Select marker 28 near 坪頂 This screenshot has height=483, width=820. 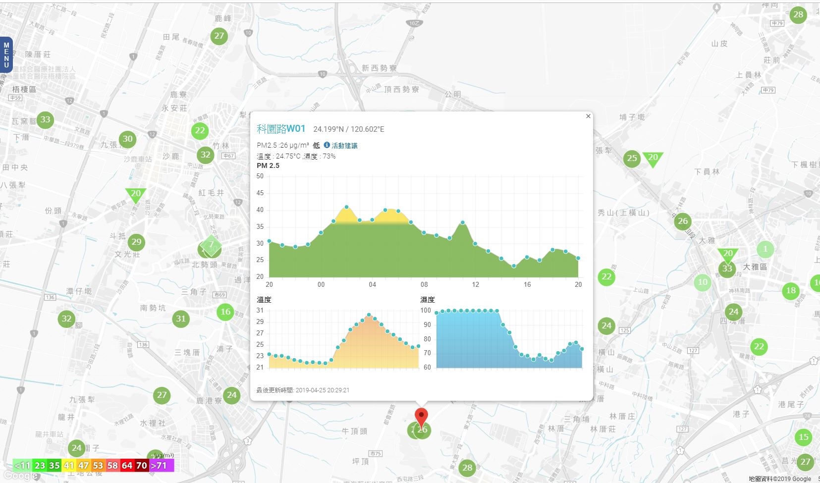(467, 468)
